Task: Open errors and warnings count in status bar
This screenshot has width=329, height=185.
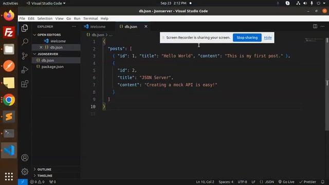Action: tap(37, 182)
